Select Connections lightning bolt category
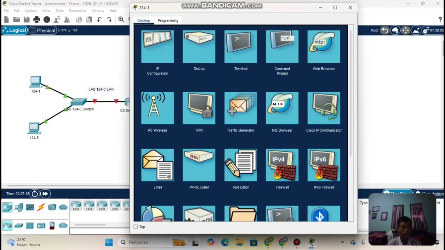445x250 pixels. pyautogui.click(x=41, y=207)
